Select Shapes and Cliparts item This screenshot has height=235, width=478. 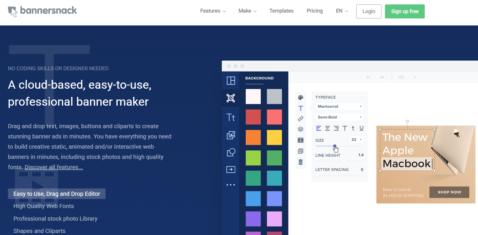pyautogui.click(x=39, y=231)
